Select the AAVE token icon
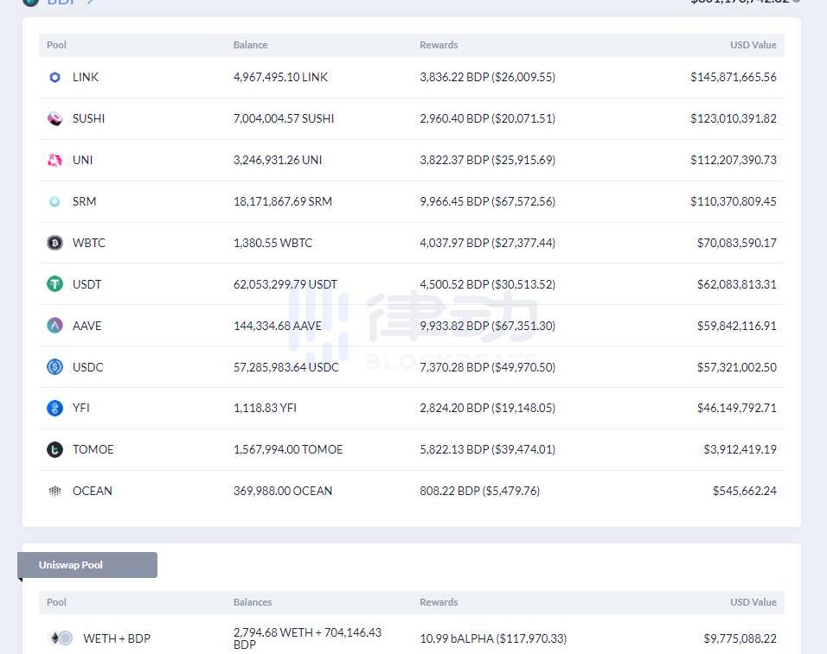The width and height of the screenshot is (827, 654). tap(54, 326)
